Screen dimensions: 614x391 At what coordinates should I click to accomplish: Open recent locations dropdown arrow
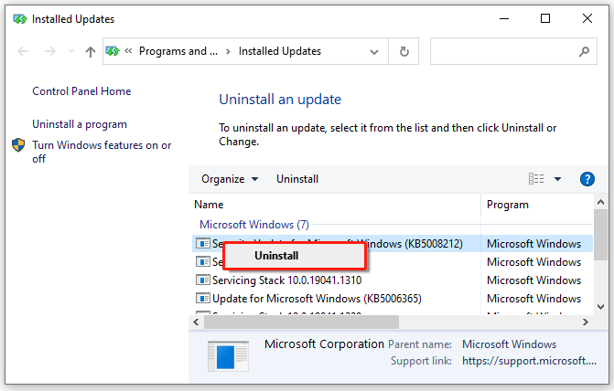coord(71,51)
